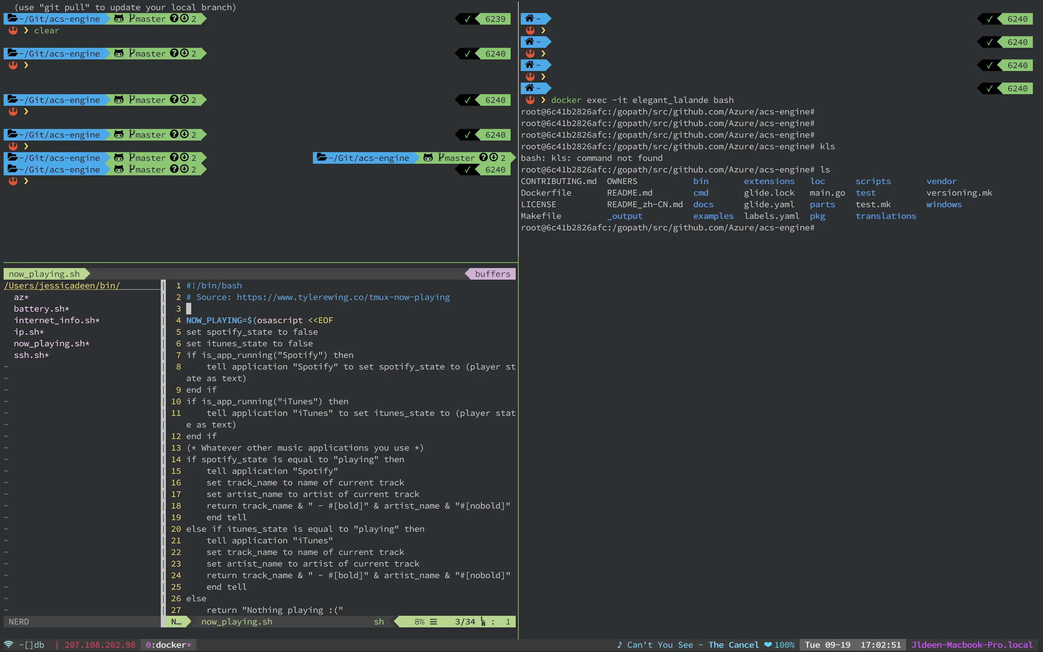Click the checkmark in the 6240 segment
The image size is (1043, 652).
pyautogui.click(x=468, y=54)
